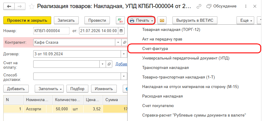Click the Изменить button
The height and width of the screenshot is (121, 262).
point(104,89)
